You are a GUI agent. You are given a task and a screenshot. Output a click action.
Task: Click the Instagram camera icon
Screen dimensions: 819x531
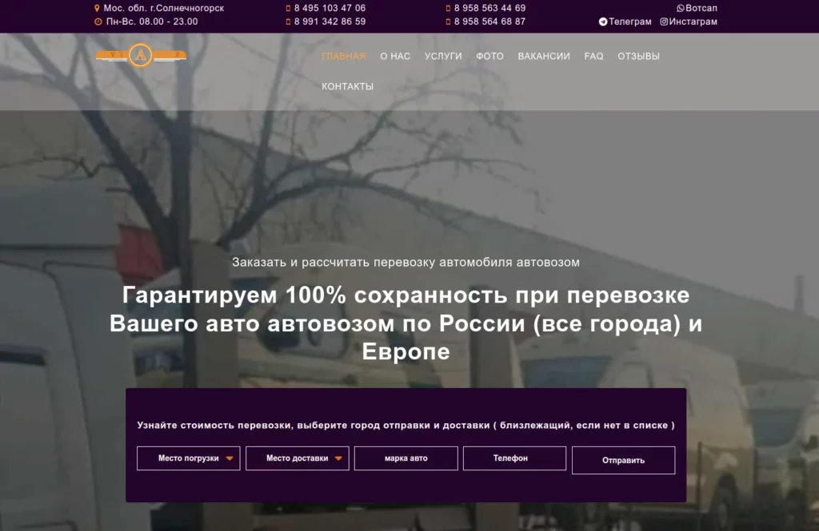pyautogui.click(x=664, y=22)
